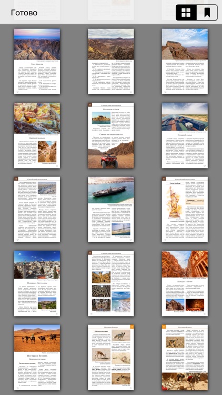This screenshot has height=395, width=222.
Task: Switch to bookmarks view
Action: (207, 12)
